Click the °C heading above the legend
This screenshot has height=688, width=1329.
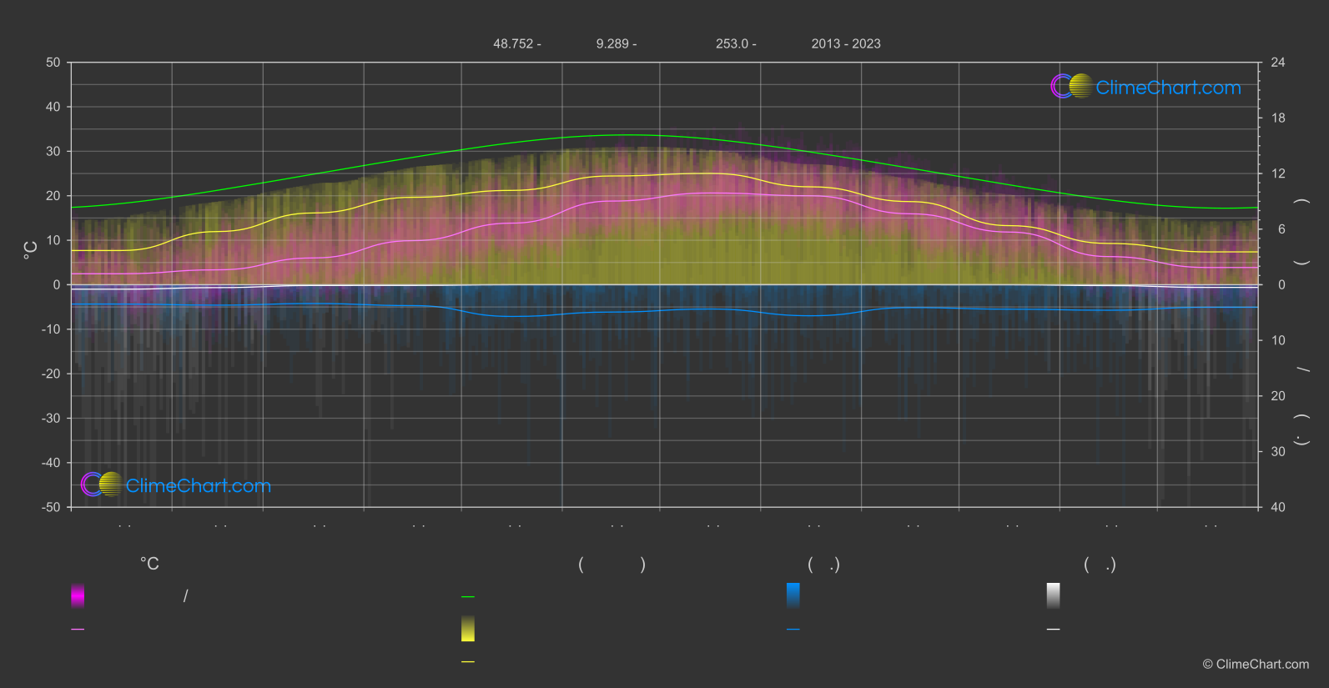[149, 565]
